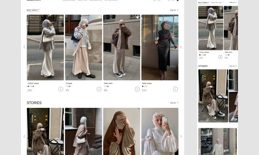Open Cotton dress photo in mobile preview

point(211,28)
